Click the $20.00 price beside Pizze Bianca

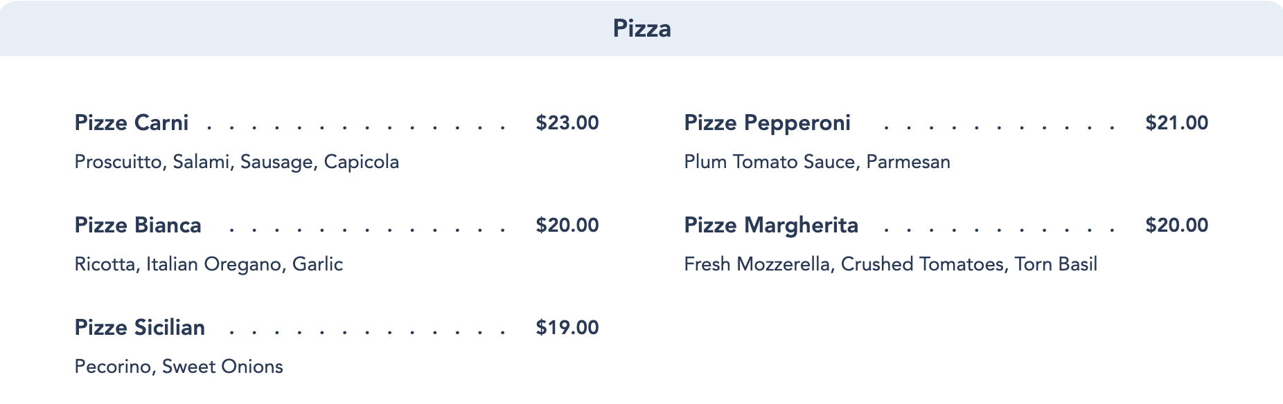click(567, 225)
